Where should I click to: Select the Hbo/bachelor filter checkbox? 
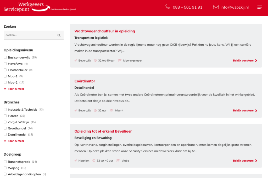click(5, 70)
